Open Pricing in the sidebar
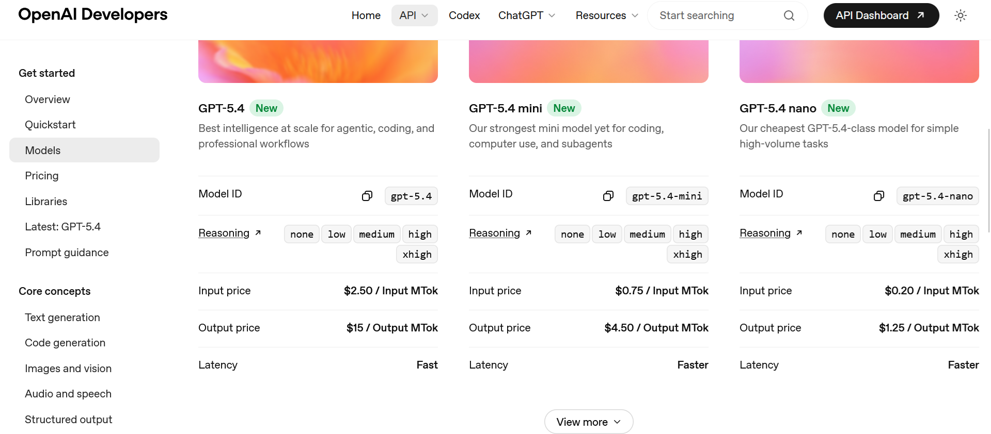 tap(42, 176)
